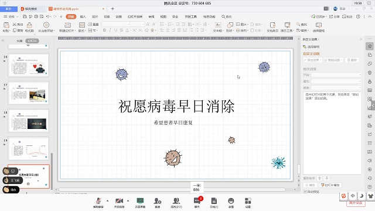This screenshot has width=375, height=211.
Task: Switch to the 设计 design tab
Action: pyautogui.click(x=95, y=16)
